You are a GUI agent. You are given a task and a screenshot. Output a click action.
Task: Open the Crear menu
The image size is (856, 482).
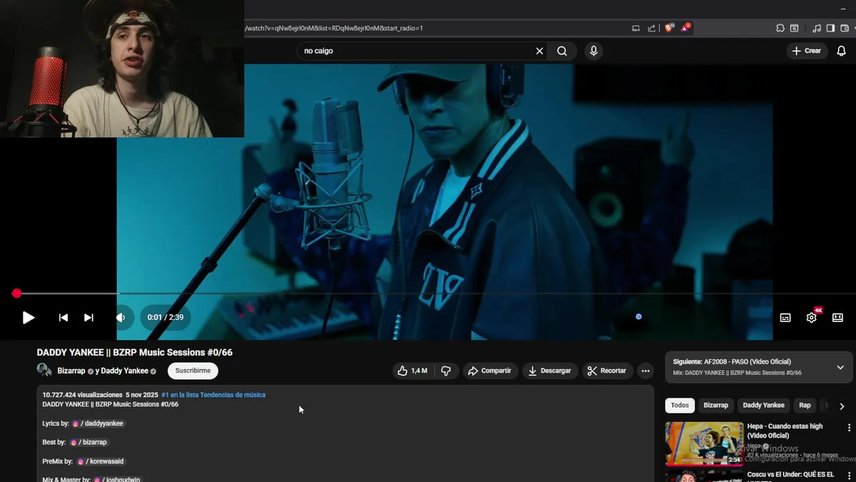[807, 51]
